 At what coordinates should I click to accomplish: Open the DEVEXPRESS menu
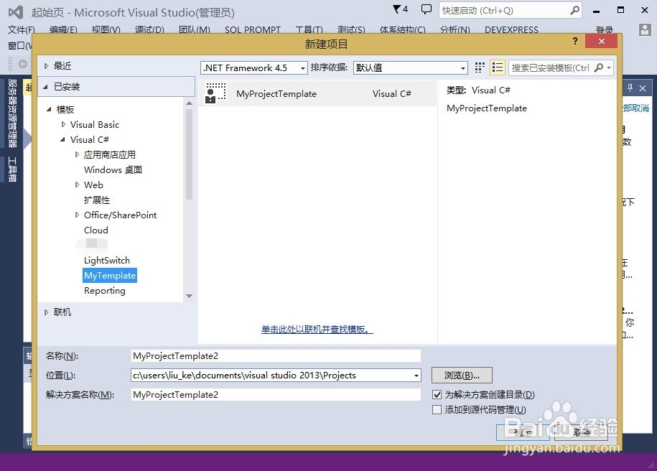point(511,29)
